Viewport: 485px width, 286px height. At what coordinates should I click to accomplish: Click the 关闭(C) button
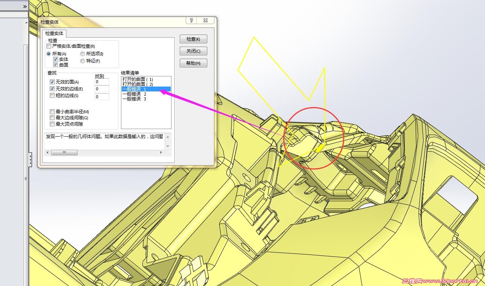(194, 51)
